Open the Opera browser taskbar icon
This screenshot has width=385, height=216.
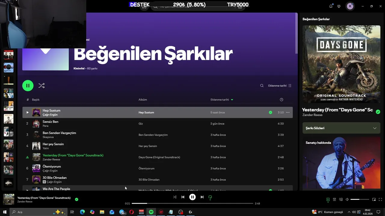tap(131, 212)
